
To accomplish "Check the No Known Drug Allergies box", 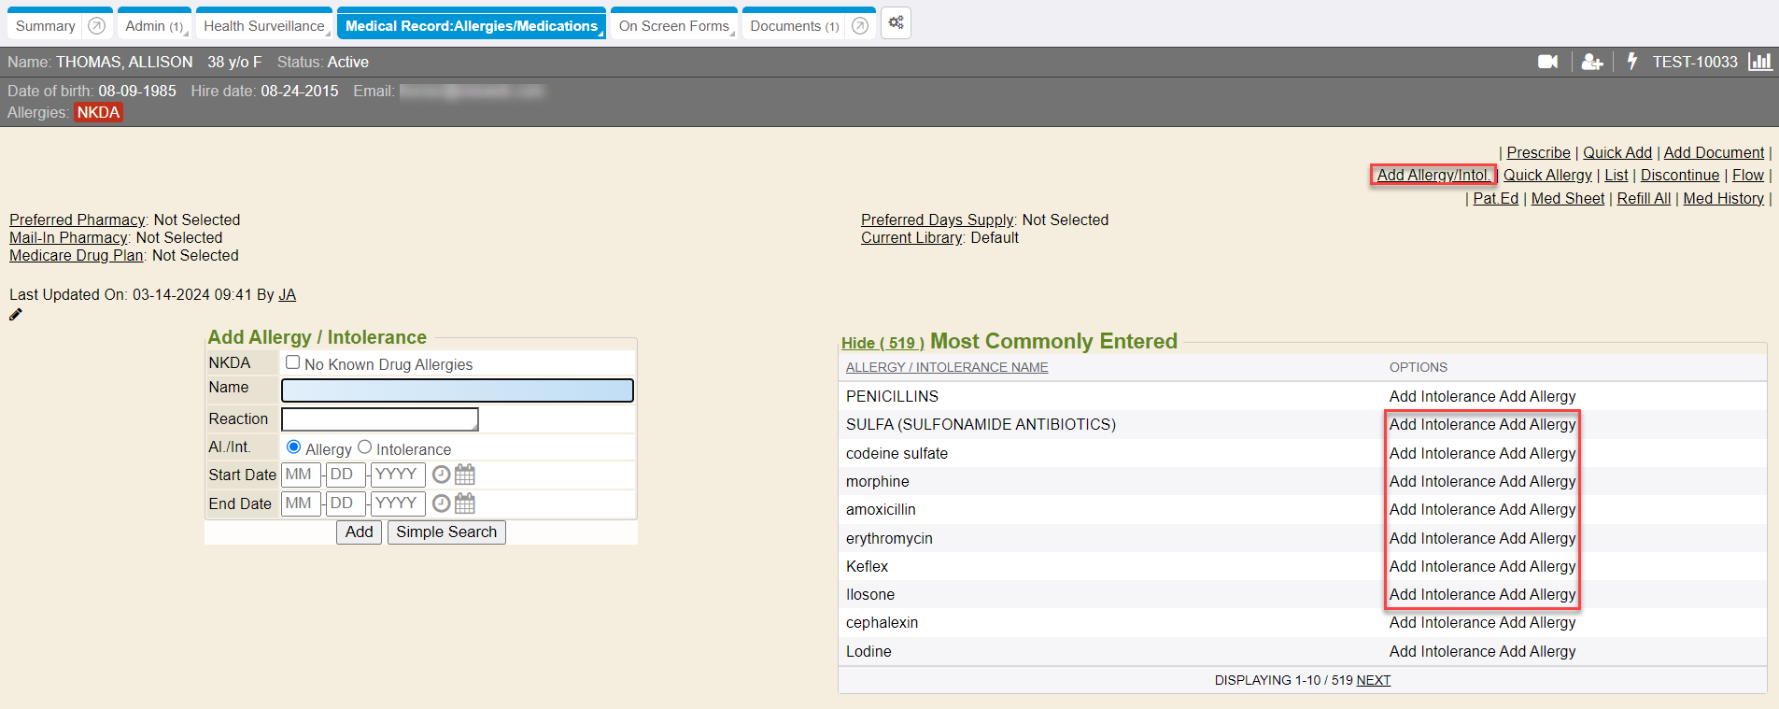I will point(293,362).
